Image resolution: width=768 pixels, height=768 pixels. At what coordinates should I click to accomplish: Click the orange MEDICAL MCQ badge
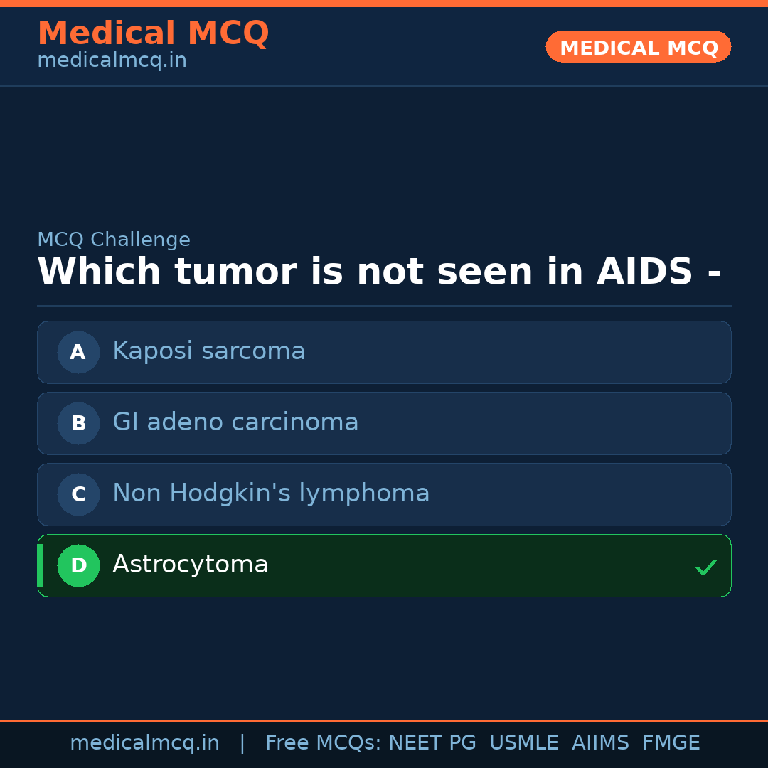[638, 47]
